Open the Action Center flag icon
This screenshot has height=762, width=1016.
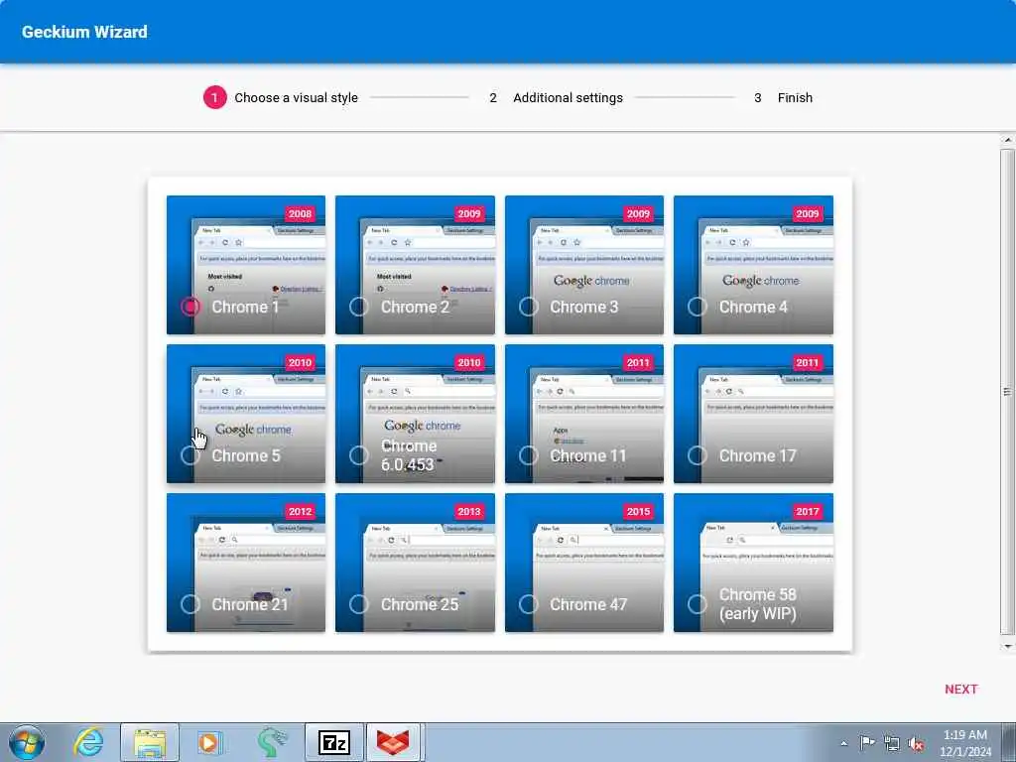click(867, 742)
